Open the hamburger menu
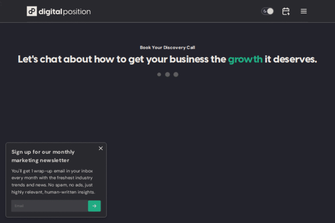The height and width of the screenshot is (223, 335). tap(304, 11)
